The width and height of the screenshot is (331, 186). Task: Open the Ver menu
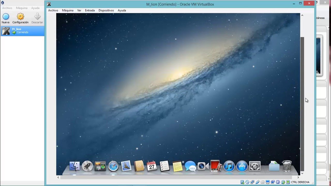point(79,10)
